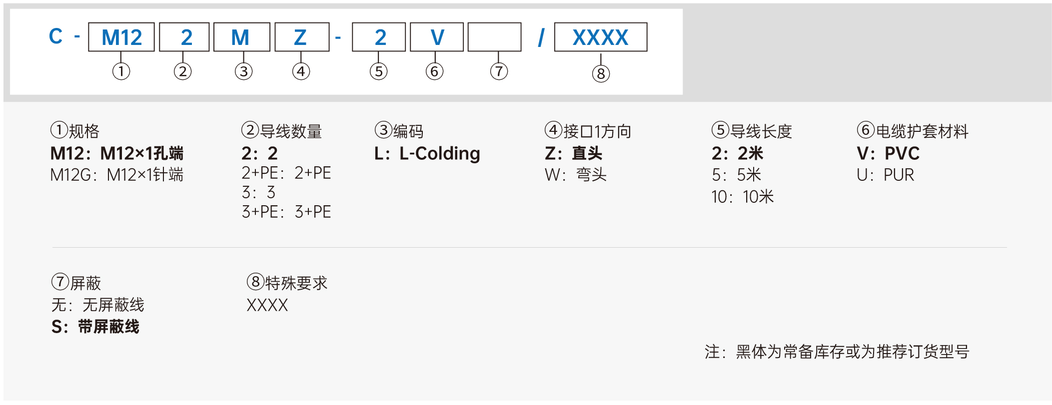
Task: Click the M12G: M12×1针端 option
Action: tap(117, 175)
